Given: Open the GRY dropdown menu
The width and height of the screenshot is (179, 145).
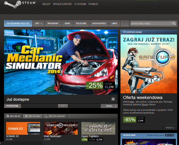Looking at the screenshot, I should (x=38, y=23).
